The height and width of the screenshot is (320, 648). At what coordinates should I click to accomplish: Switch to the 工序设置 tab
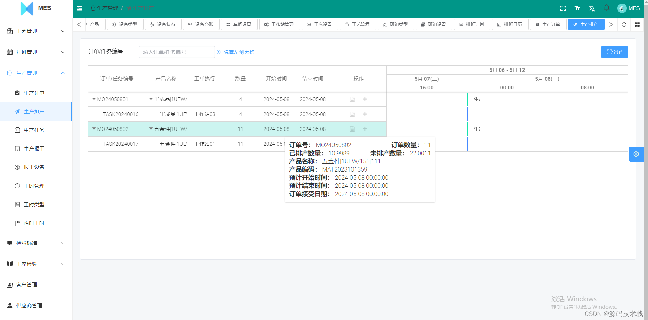pyautogui.click(x=320, y=24)
